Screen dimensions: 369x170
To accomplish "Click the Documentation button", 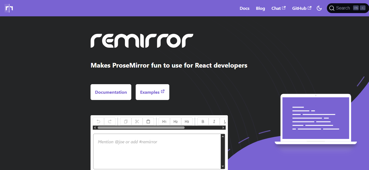I will (111, 92).
